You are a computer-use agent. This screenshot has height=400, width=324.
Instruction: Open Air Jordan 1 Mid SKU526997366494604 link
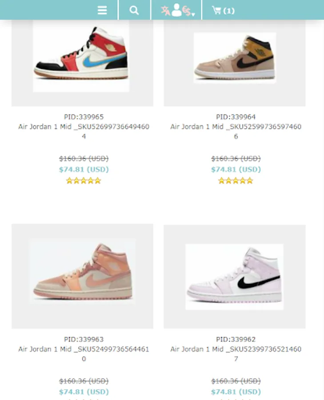tap(84, 132)
